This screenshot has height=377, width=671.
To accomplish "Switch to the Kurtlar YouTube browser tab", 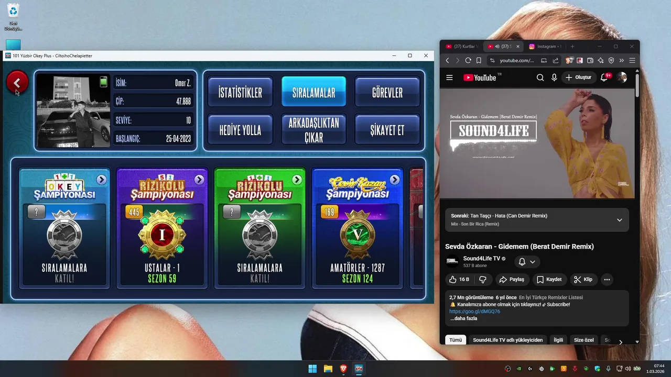I will [x=462, y=47].
